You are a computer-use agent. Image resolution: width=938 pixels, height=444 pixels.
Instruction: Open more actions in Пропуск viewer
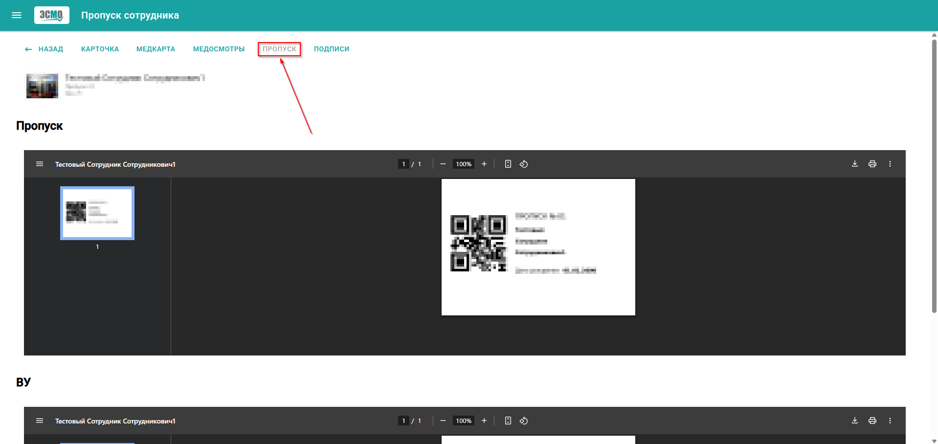coord(890,164)
